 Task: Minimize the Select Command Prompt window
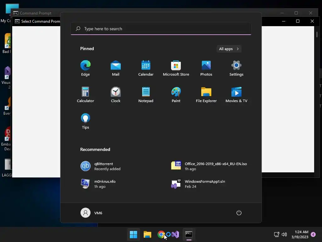click(284, 21)
